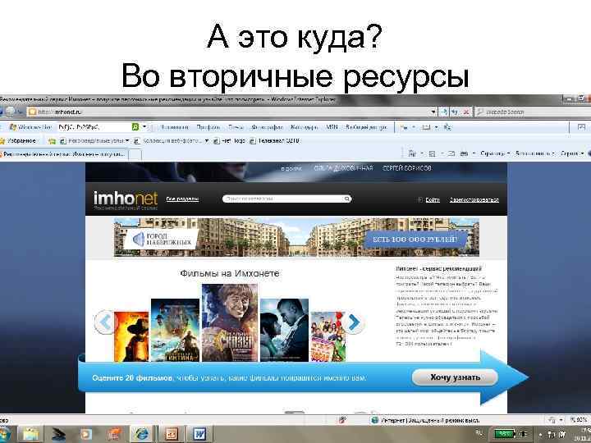Click the imhonet logo
Screen dimensions: 591x443
(x=126, y=200)
